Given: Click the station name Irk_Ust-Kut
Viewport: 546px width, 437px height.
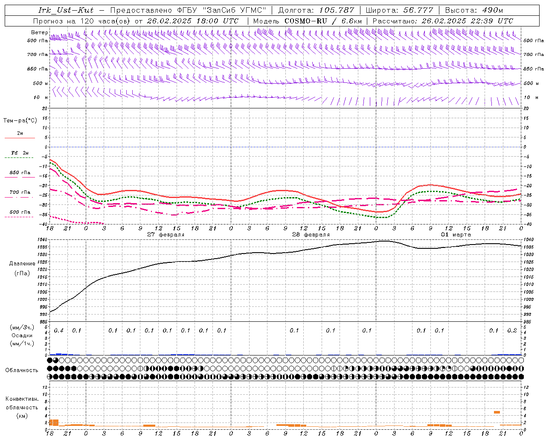Looking at the screenshot, I should pyautogui.click(x=66, y=10).
